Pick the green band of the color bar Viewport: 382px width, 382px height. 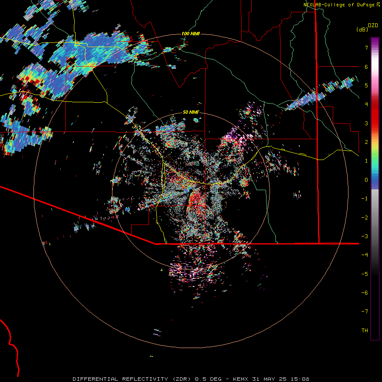point(375,156)
